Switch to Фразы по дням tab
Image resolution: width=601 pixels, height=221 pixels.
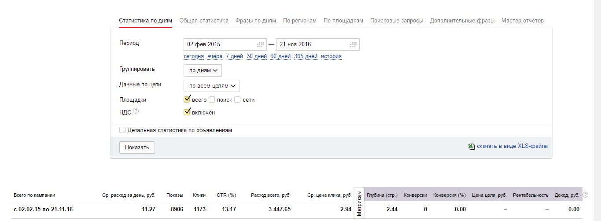click(256, 20)
